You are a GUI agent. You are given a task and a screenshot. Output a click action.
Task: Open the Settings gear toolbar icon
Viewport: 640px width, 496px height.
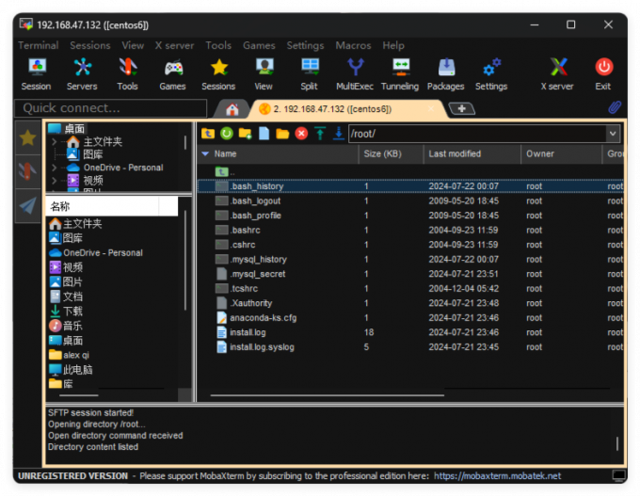[491, 74]
